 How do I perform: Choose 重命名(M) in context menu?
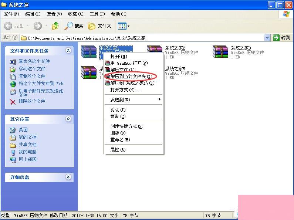point(134,140)
